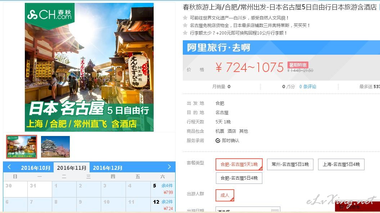Choose package 常州-名古屋5日1晚
The width and height of the screenshot is (380, 213).
pyautogui.click(x=290, y=164)
